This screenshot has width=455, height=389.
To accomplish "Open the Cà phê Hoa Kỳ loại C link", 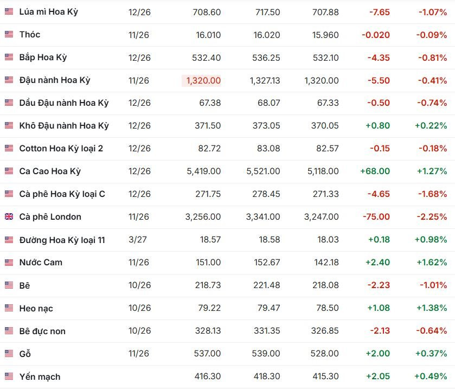I will click(62, 194).
